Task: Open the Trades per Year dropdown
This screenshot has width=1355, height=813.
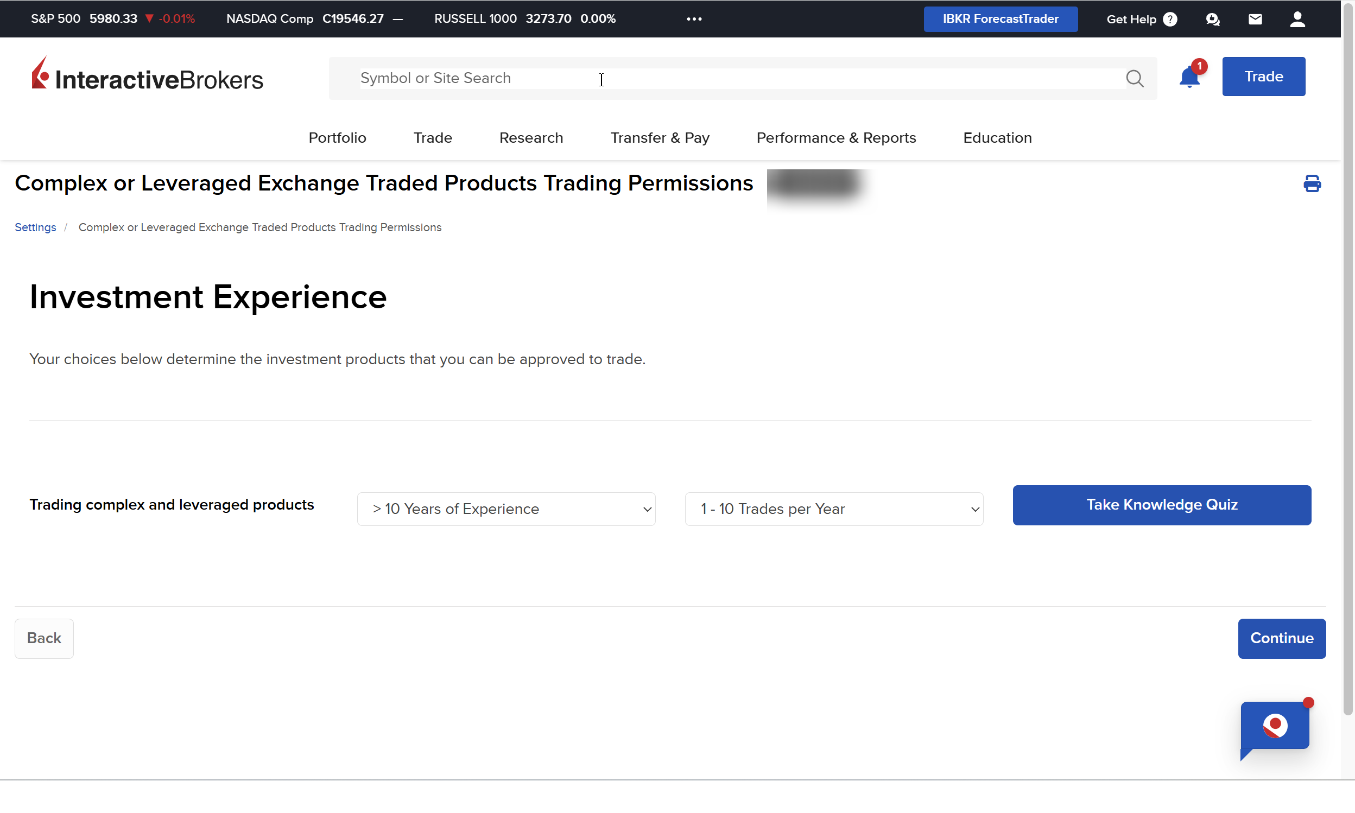Action: point(833,509)
